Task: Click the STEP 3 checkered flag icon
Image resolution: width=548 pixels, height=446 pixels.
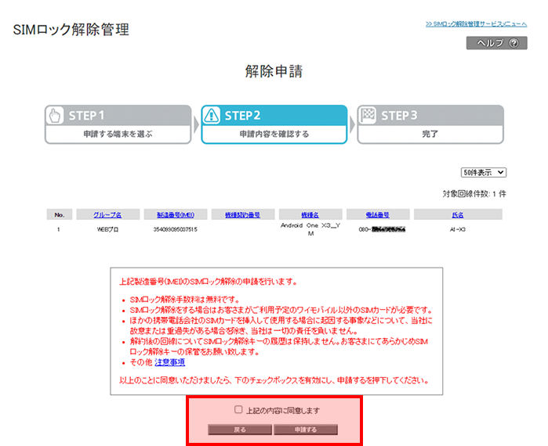Action: (x=368, y=115)
